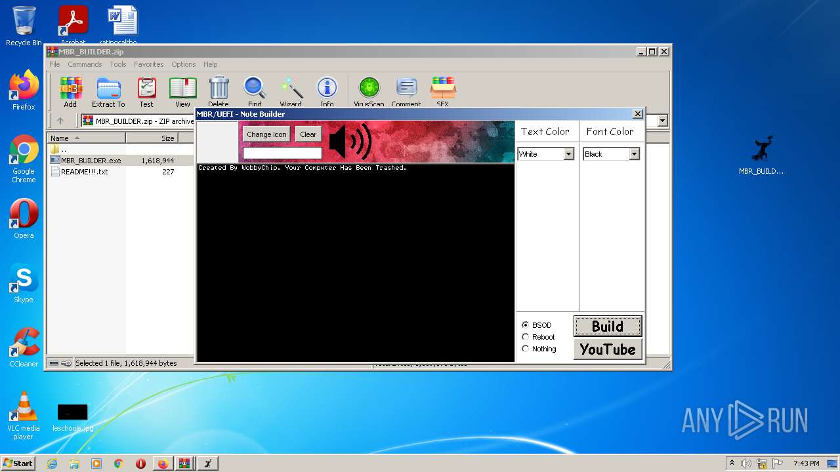Click the Find magnifier icon
This screenshot has width=840, height=472.
pyautogui.click(x=255, y=91)
